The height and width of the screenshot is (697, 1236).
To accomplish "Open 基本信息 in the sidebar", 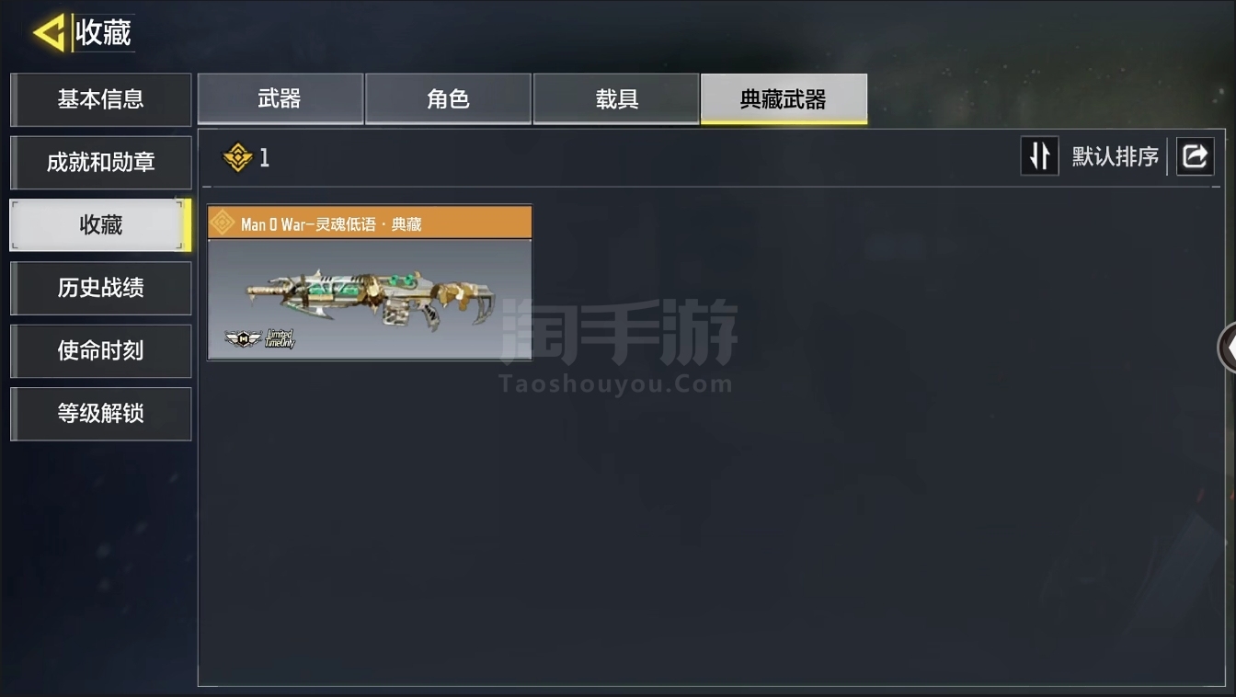I will tap(101, 99).
